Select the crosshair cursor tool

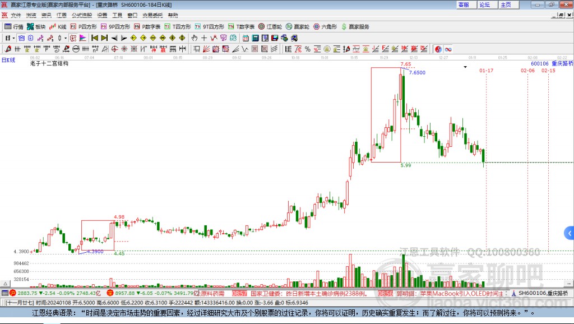(204, 38)
